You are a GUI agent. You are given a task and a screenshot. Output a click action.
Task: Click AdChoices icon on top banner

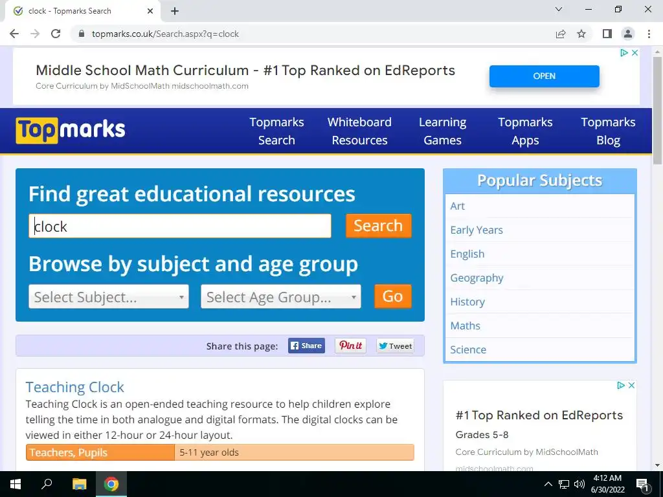pyautogui.click(x=624, y=53)
